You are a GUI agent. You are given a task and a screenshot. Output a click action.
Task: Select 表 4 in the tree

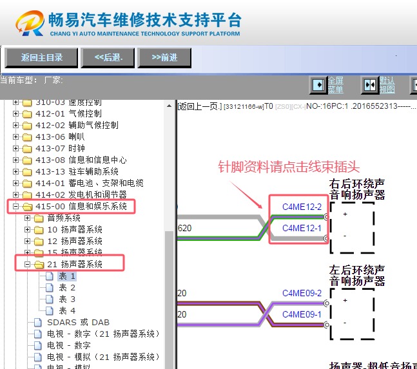[67, 311]
